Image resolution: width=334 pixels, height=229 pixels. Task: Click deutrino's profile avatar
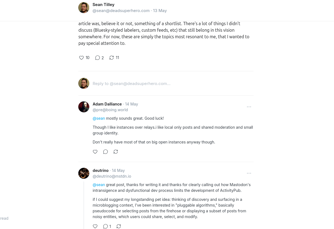tap(84, 173)
